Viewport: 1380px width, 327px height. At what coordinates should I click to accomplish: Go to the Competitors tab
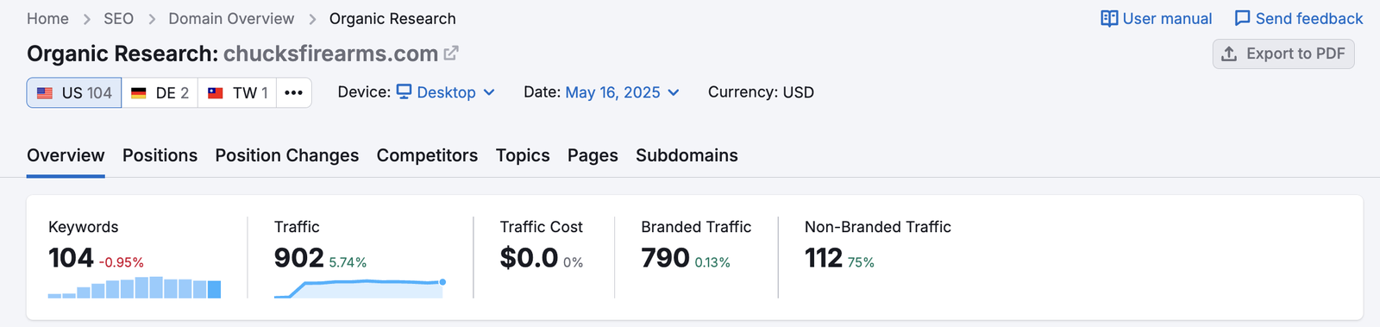click(427, 155)
